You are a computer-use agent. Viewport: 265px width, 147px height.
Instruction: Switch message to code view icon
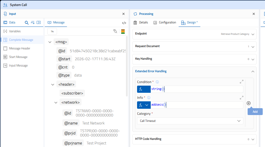(x=124, y=23)
